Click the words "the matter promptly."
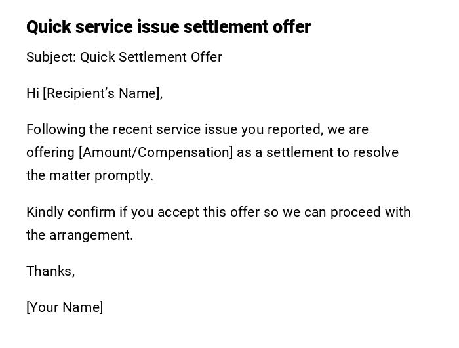This screenshot has width=459, height=348. [90, 175]
